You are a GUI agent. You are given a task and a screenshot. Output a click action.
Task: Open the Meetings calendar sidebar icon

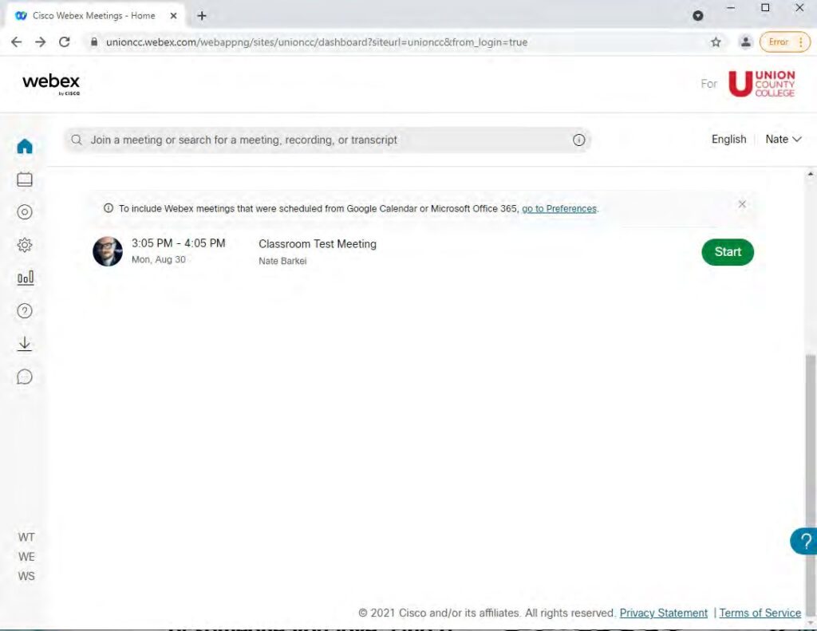25,180
